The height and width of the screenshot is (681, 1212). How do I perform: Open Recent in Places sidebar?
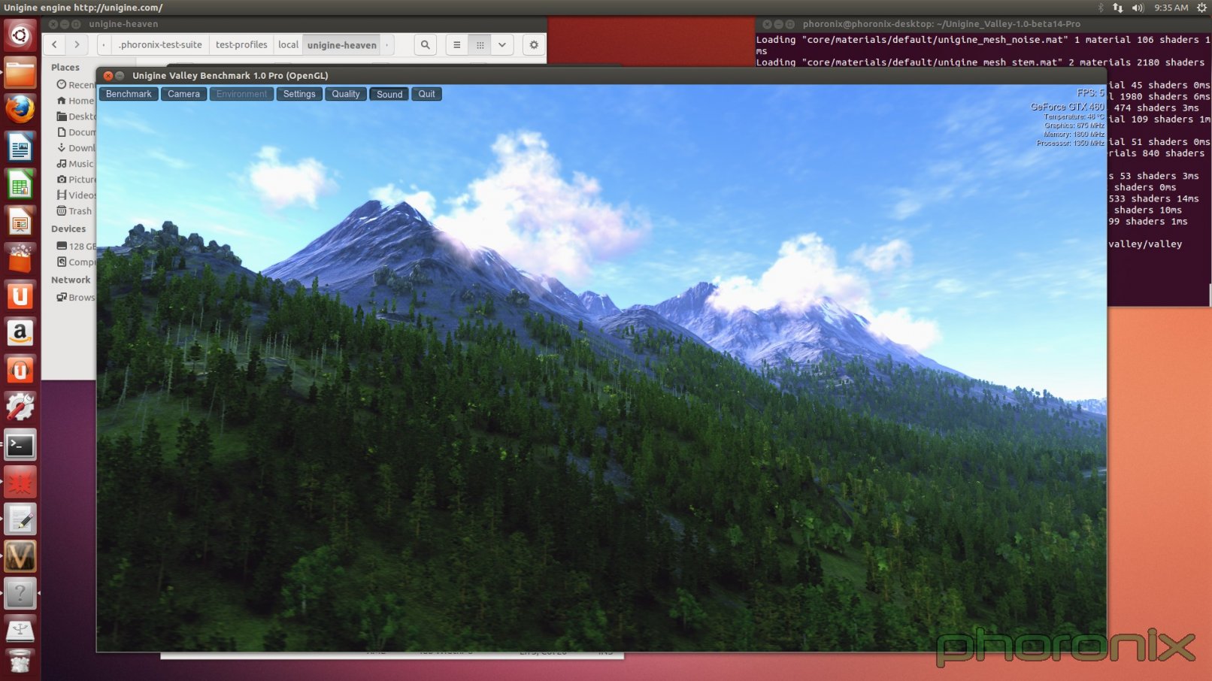(75, 85)
